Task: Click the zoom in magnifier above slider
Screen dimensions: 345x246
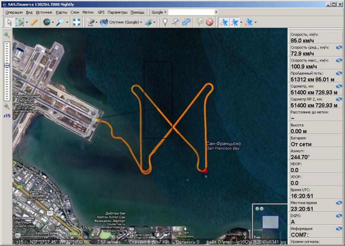Action: 7,35
